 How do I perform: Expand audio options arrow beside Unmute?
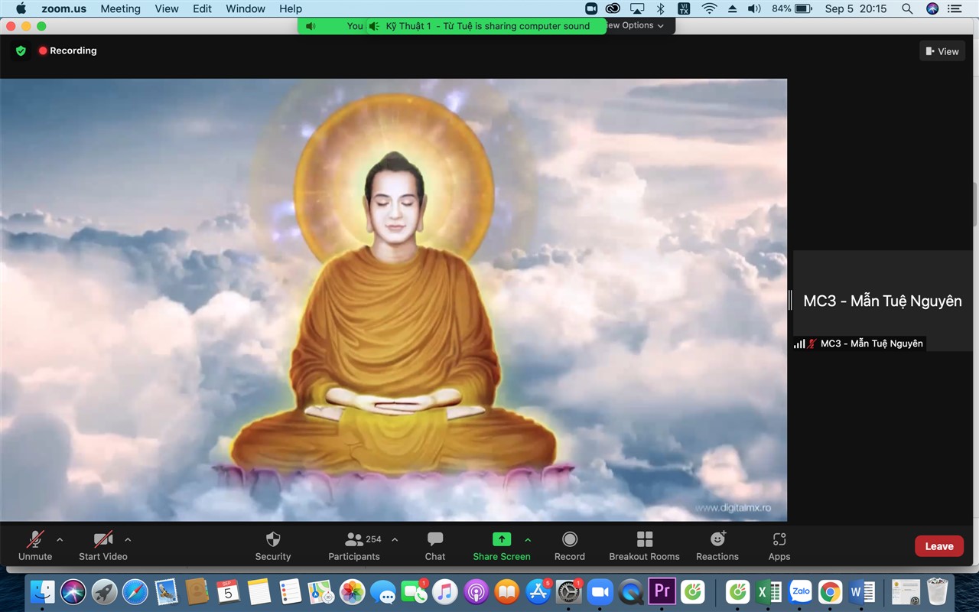(60, 539)
